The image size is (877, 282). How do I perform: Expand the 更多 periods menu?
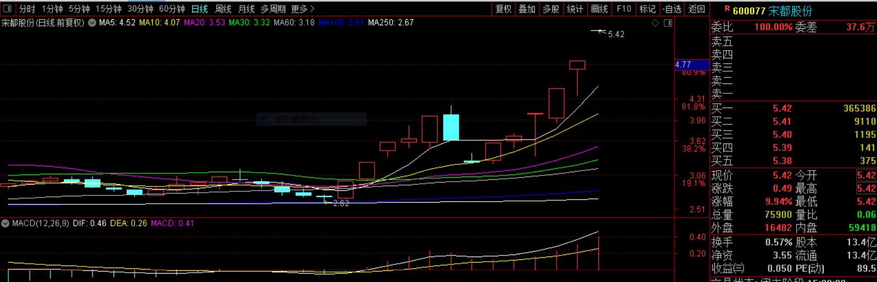[x=303, y=9]
